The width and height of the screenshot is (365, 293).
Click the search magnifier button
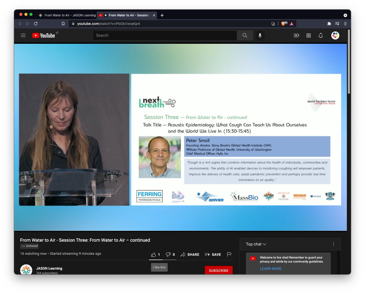245,36
